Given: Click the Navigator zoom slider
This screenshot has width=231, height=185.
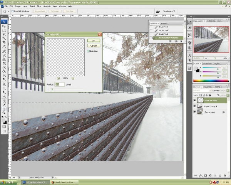Looking at the screenshot, I should pyautogui.click(x=215, y=58).
